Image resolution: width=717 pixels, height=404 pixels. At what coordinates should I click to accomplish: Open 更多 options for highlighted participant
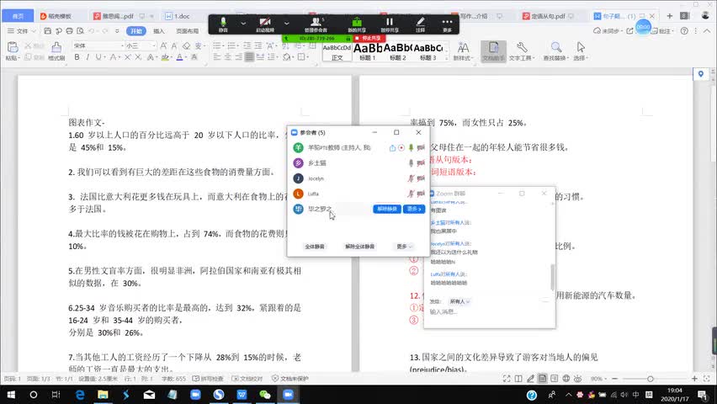tap(414, 209)
